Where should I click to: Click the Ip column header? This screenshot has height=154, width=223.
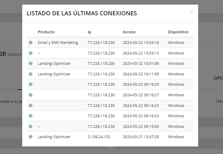click(89, 32)
